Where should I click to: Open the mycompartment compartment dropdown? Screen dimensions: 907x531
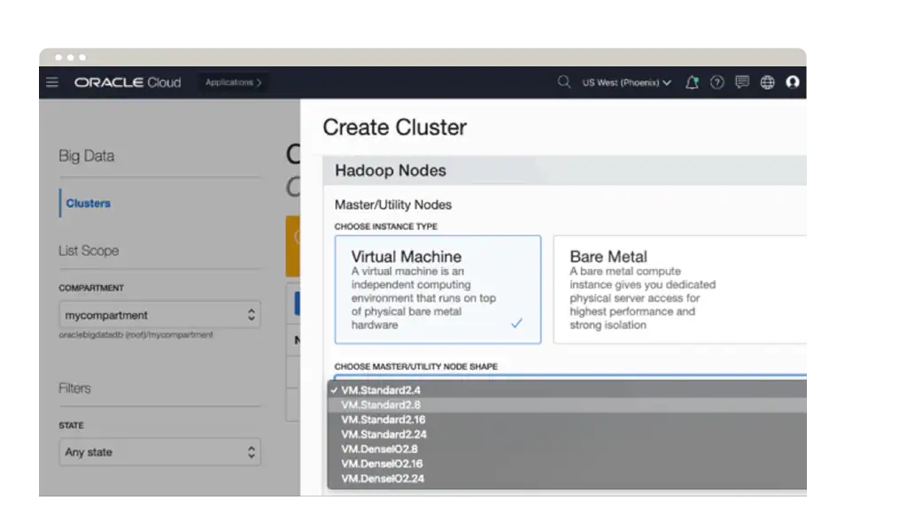point(159,315)
